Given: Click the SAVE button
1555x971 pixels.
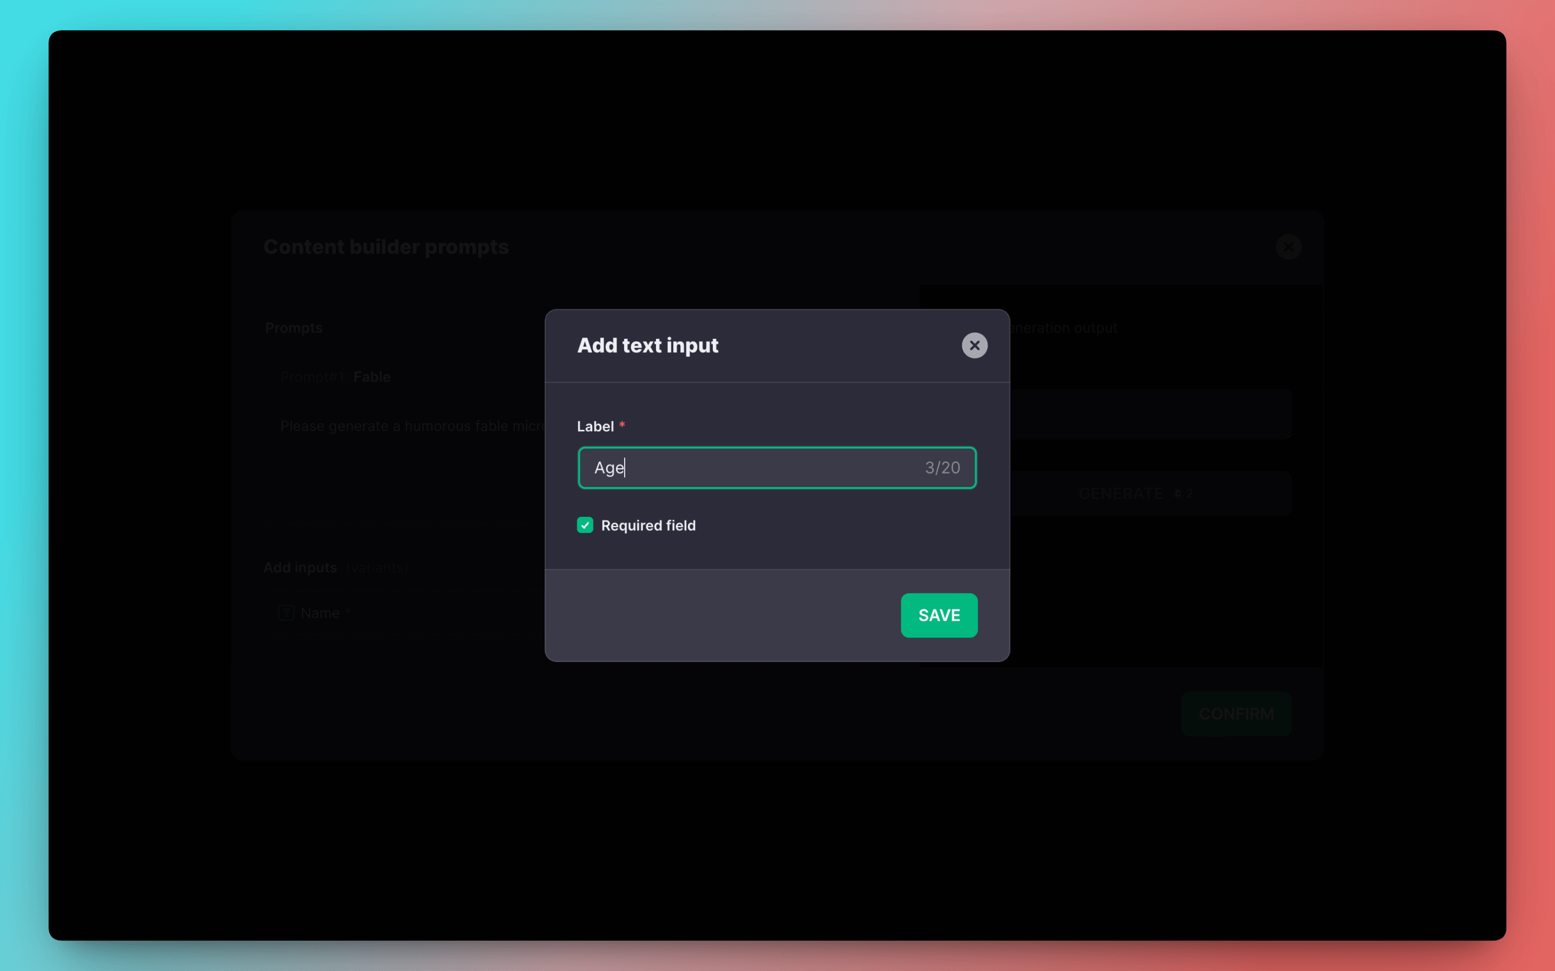Looking at the screenshot, I should pos(939,615).
